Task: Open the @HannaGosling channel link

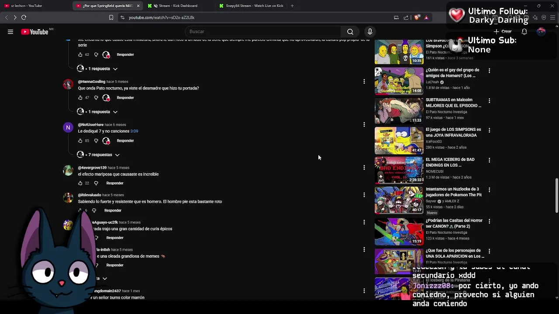Action: pyautogui.click(x=92, y=82)
